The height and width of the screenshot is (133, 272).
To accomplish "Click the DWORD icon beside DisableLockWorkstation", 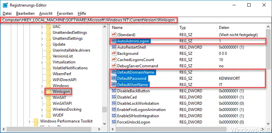I will click(x=114, y=103).
